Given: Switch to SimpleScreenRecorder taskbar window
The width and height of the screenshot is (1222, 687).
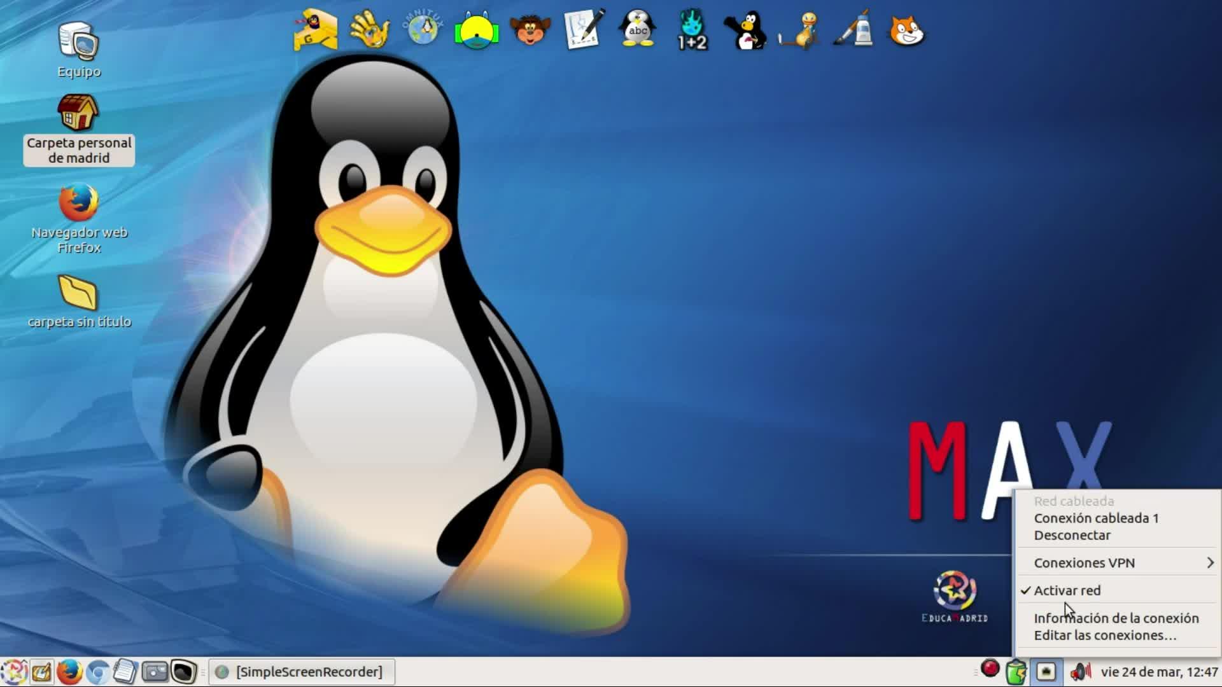Looking at the screenshot, I should (x=302, y=672).
